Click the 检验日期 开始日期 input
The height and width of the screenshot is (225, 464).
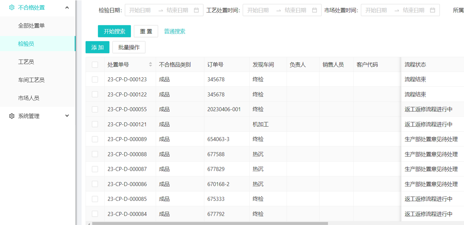tap(140, 10)
